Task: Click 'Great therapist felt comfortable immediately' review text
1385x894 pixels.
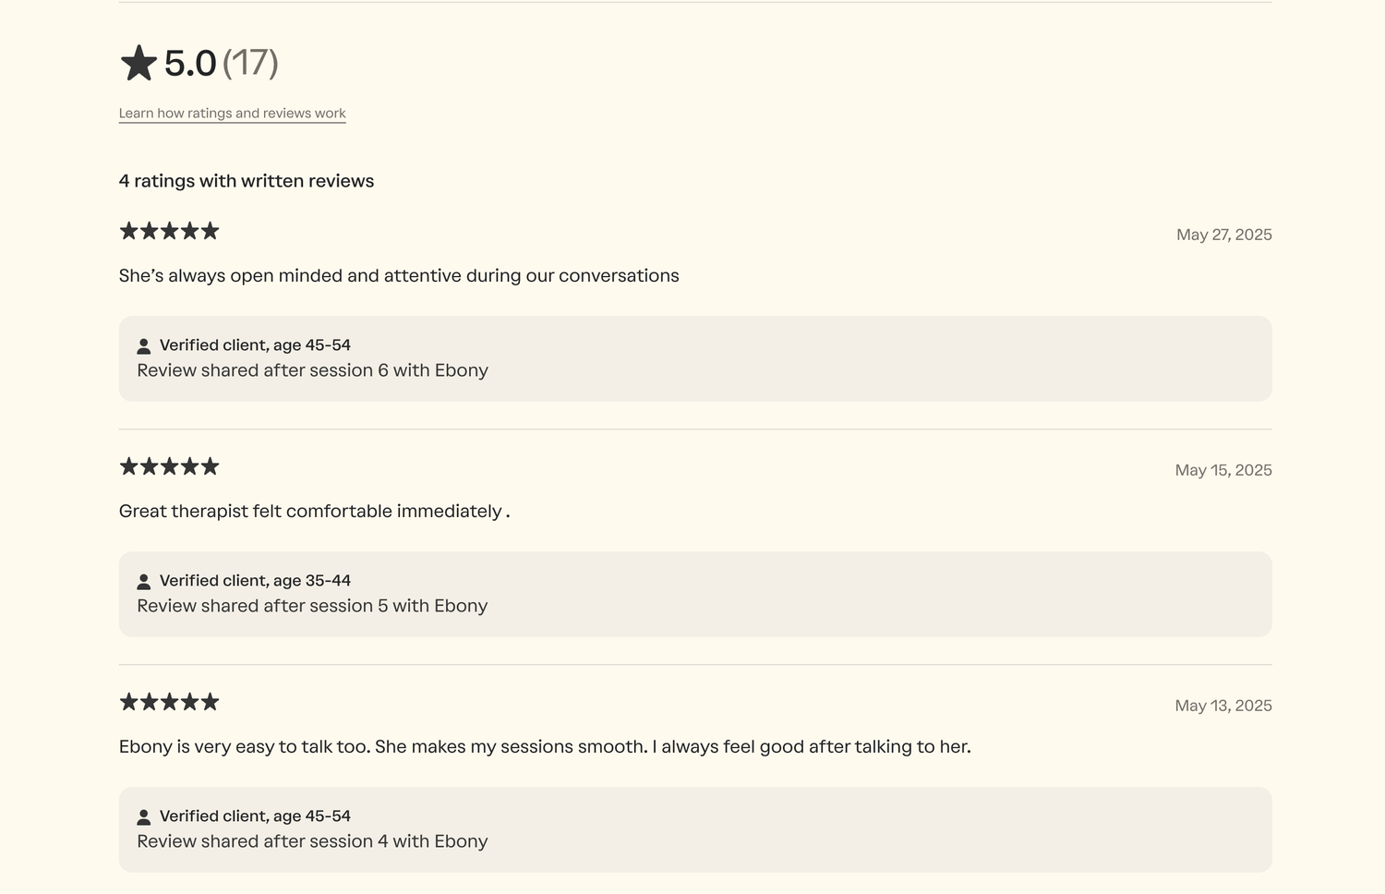Action: (x=314, y=512)
